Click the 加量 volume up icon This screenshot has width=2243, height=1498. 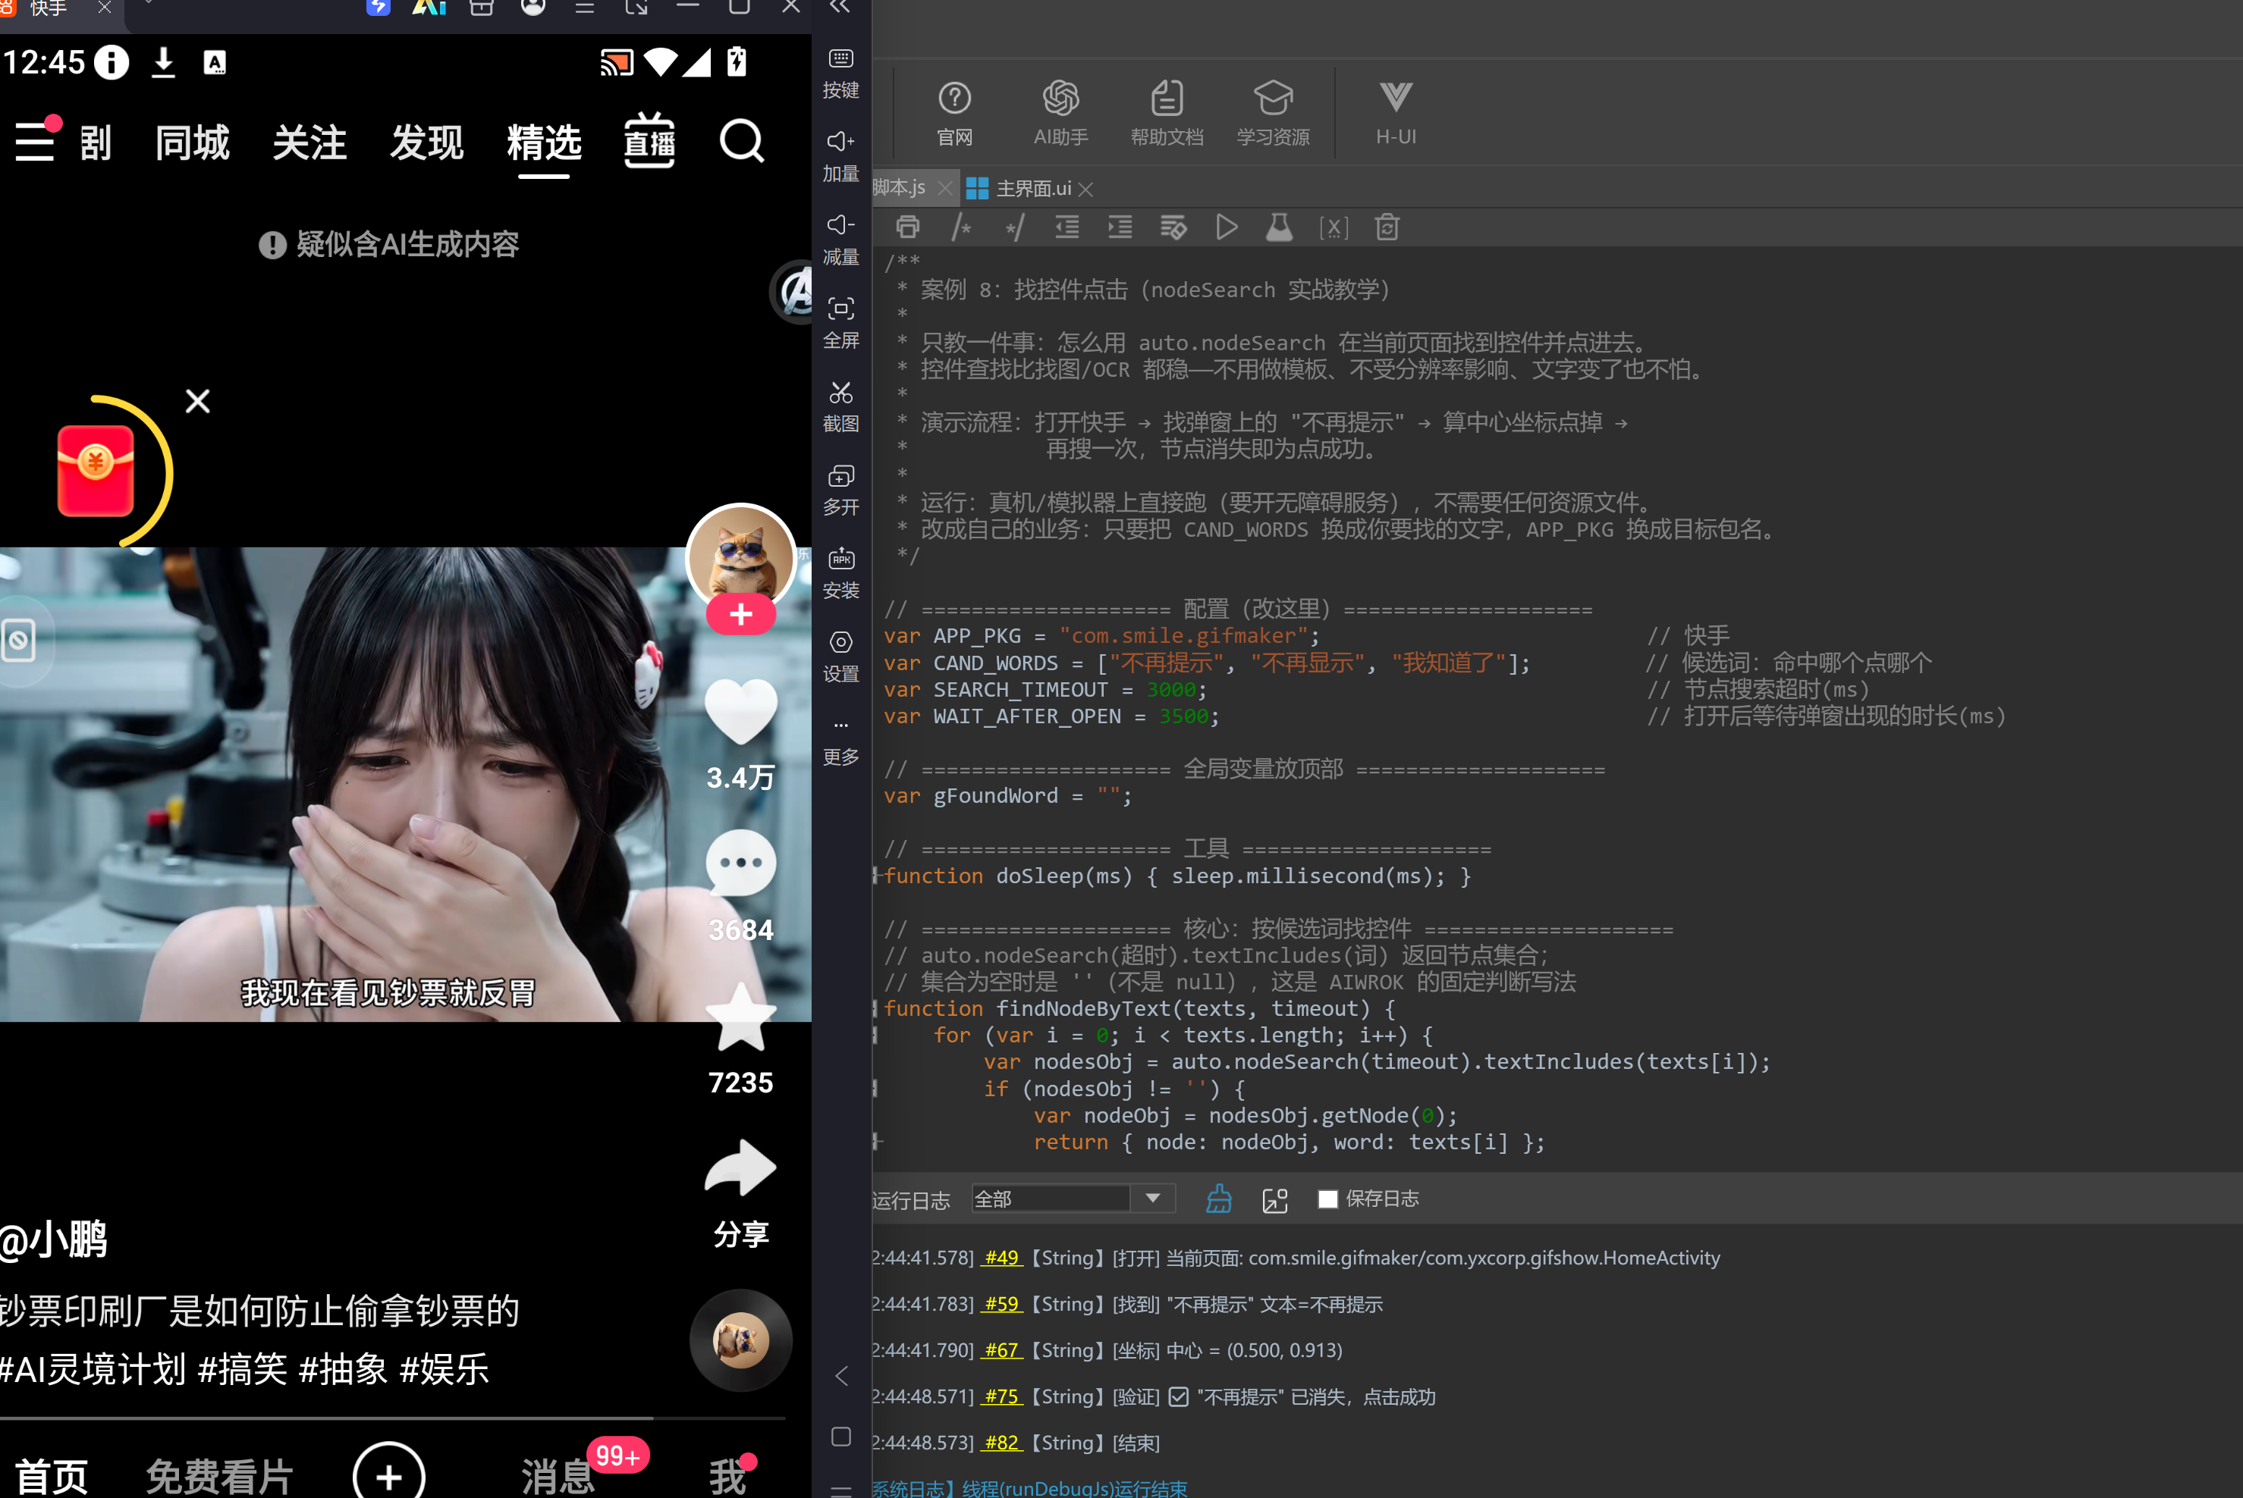[840, 157]
